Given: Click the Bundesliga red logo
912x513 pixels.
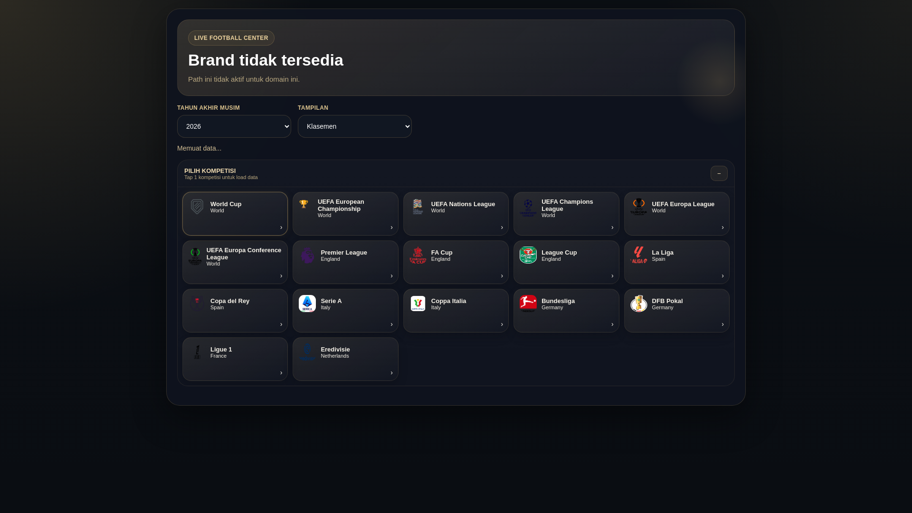Looking at the screenshot, I should pyautogui.click(x=528, y=304).
